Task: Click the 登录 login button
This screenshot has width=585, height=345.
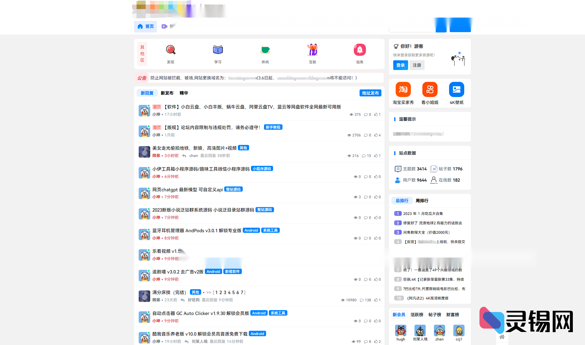Action: tap(401, 65)
